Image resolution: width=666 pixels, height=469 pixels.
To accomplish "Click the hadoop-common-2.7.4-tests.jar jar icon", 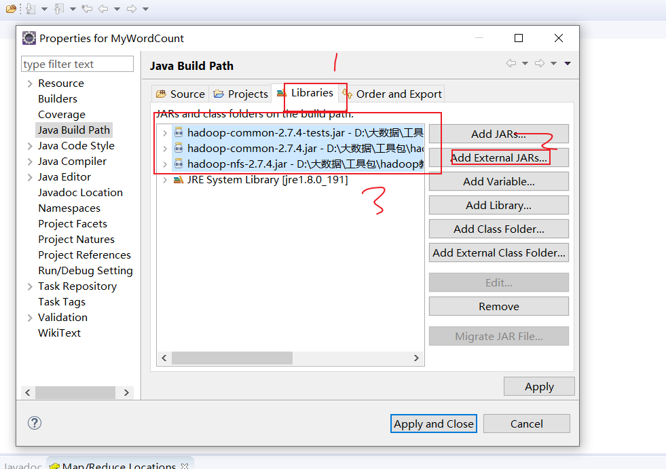I will [x=179, y=132].
